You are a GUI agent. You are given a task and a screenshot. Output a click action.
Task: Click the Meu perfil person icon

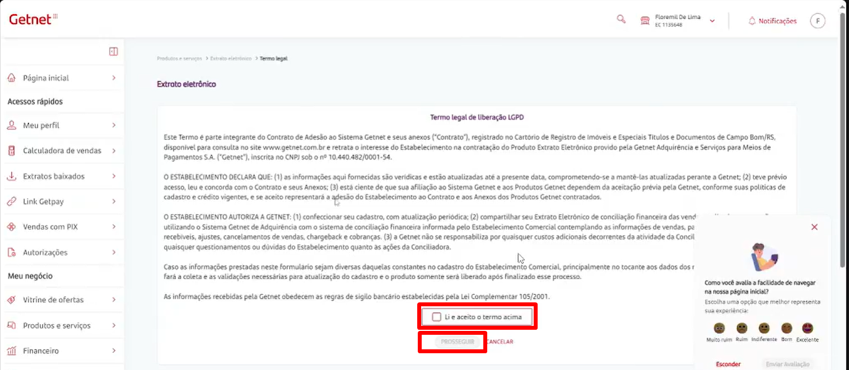(x=11, y=125)
